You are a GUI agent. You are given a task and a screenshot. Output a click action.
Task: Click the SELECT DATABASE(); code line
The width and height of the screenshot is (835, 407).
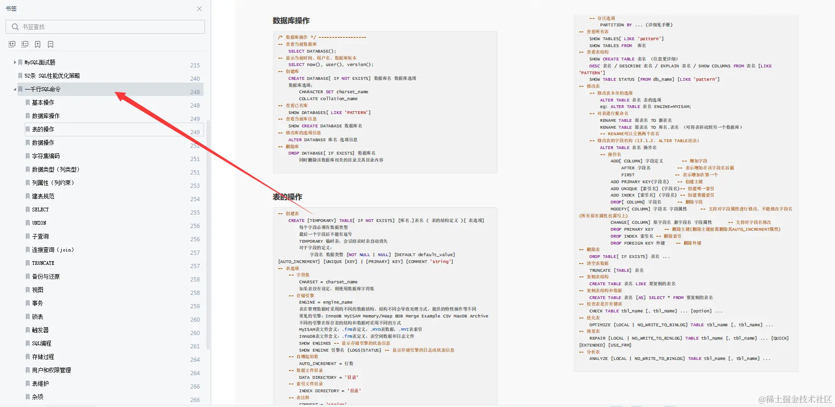tap(312, 51)
